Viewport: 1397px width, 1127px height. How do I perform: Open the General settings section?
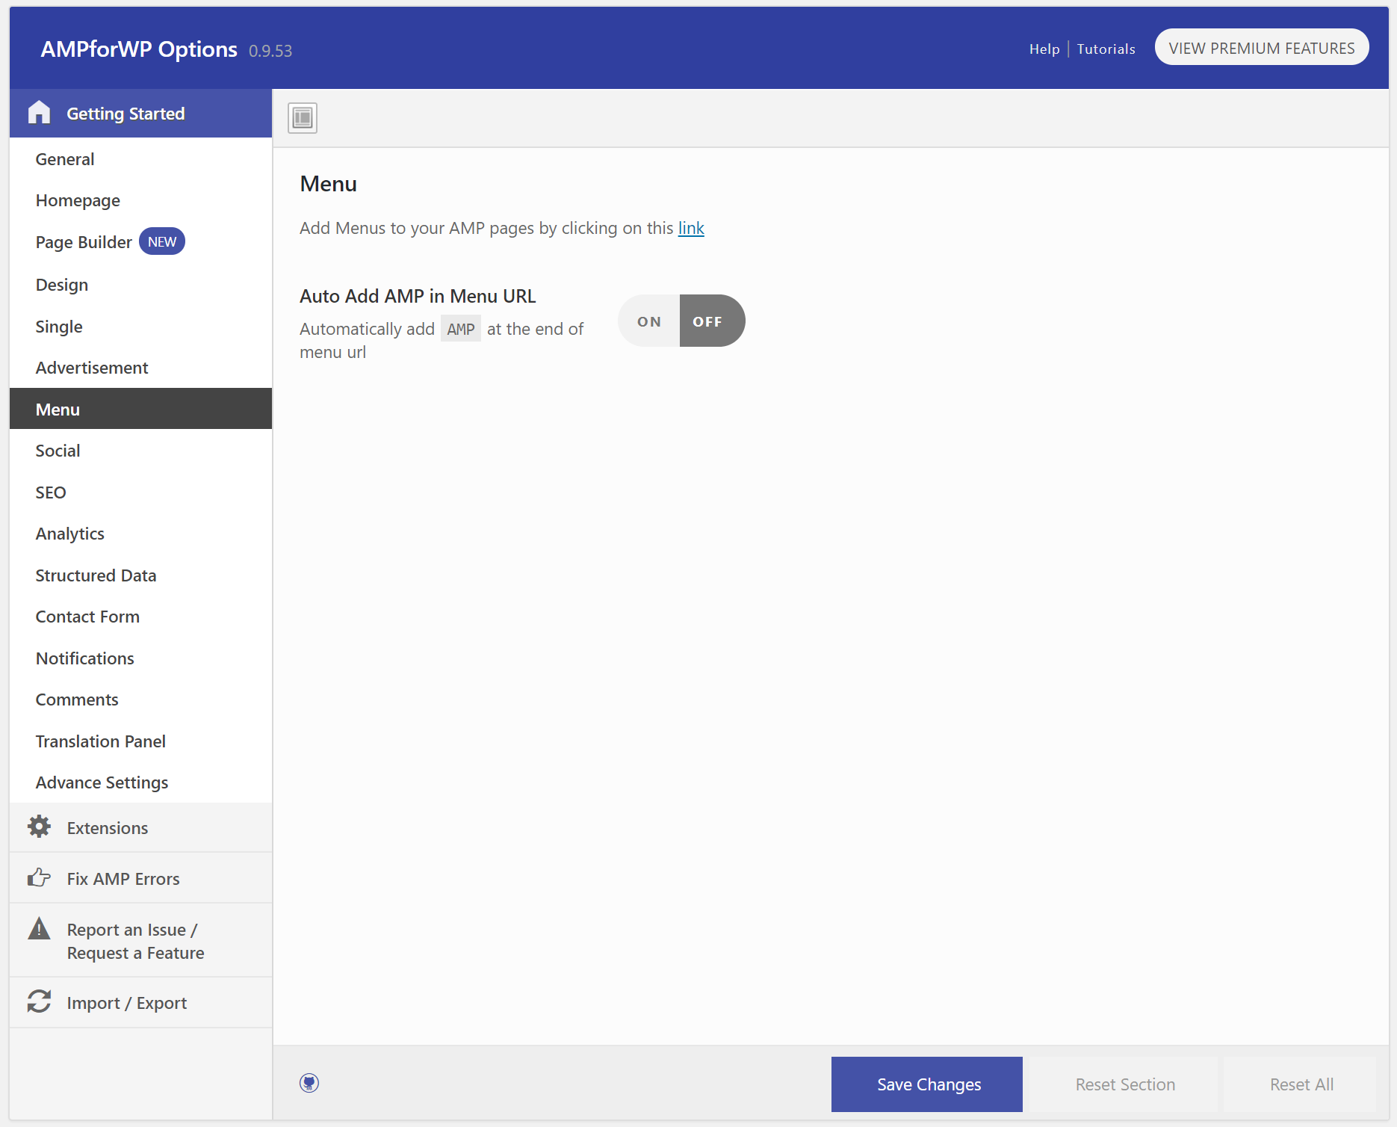click(65, 158)
